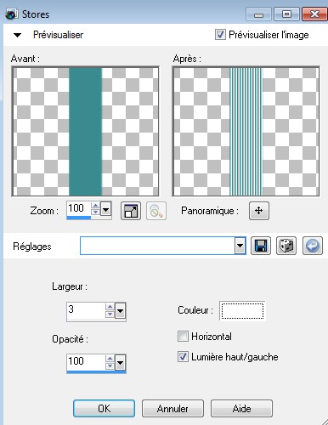Image resolution: width=328 pixels, height=425 pixels.
Task: Open the Couleur white color swatch
Action: point(242,311)
